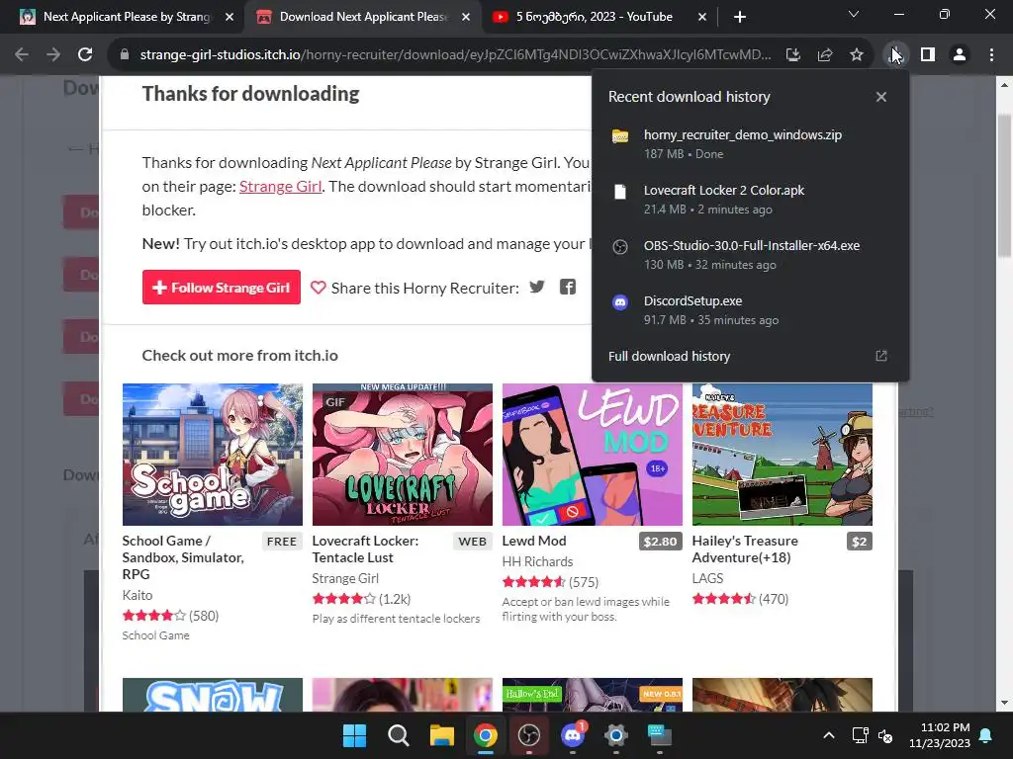Click the install app icon in address bar
Image resolution: width=1013 pixels, height=759 pixels.
(x=793, y=55)
